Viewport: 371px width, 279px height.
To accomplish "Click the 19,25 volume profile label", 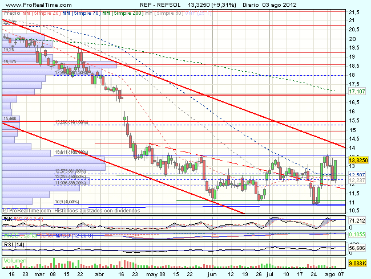I will (9, 50).
